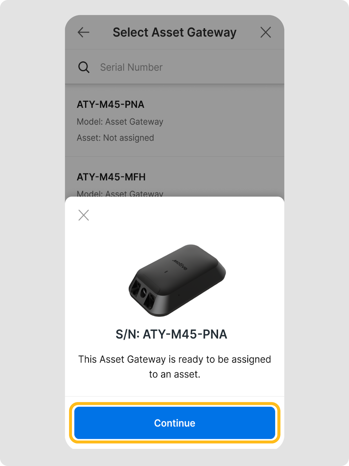Go back using the left arrow
The height and width of the screenshot is (466, 349).
pyautogui.click(x=83, y=32)
